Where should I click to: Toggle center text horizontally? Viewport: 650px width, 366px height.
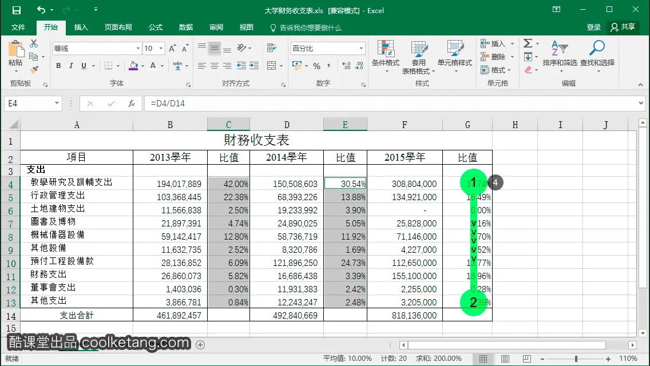215,66
